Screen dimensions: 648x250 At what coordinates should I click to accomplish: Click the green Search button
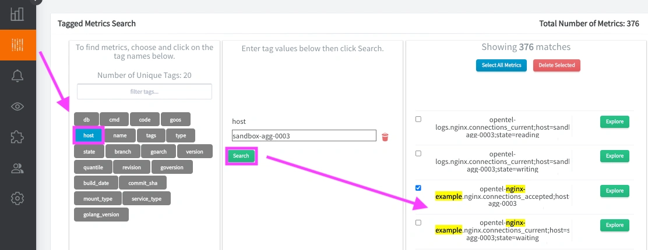click(241, 156)
